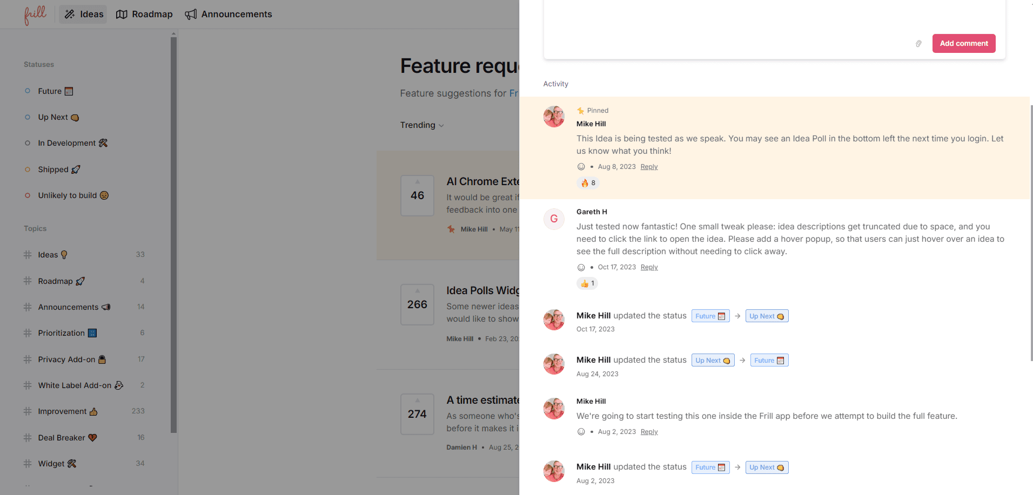Reply to Mike Hill's pinned comment
This screenshot has height=495, width=1033.
coord(649,167)
